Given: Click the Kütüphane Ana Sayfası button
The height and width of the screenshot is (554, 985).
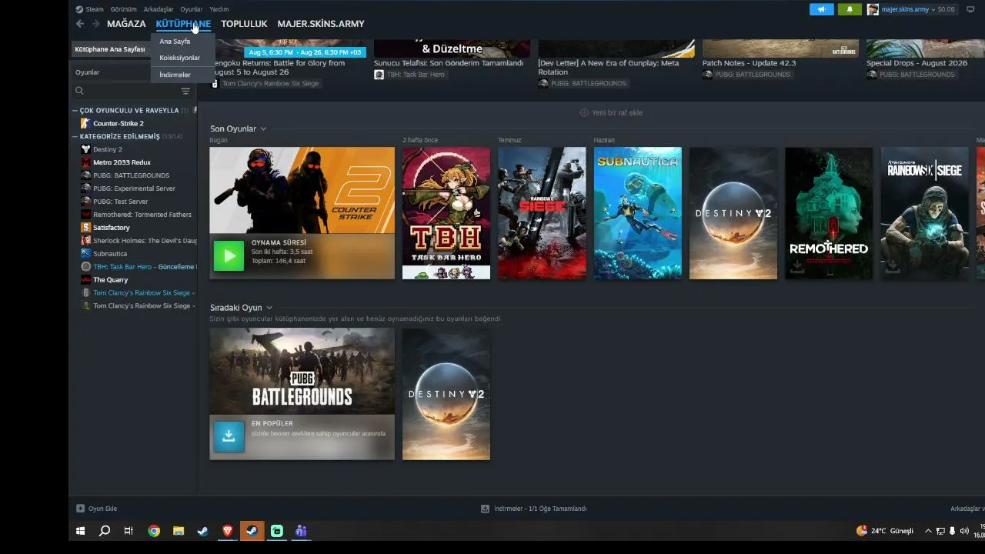Looking at the screenshot, I should coord(112,49).
